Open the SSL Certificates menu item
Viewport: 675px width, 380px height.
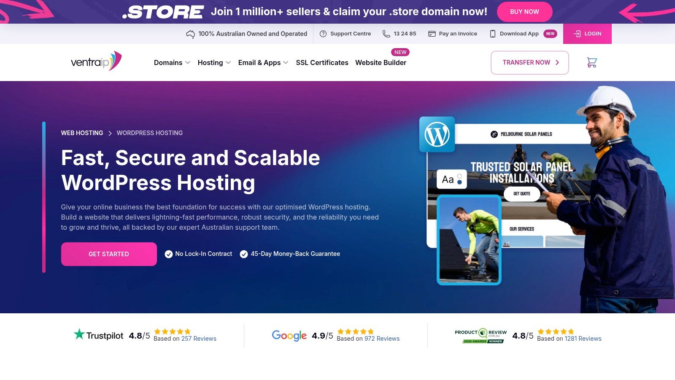(322, 62)
